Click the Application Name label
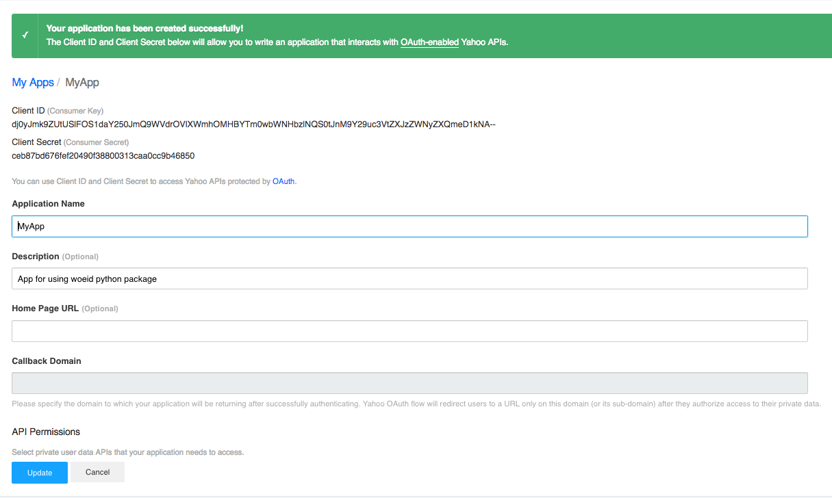This screenshot has height=498, width=832. coord(49,204)
